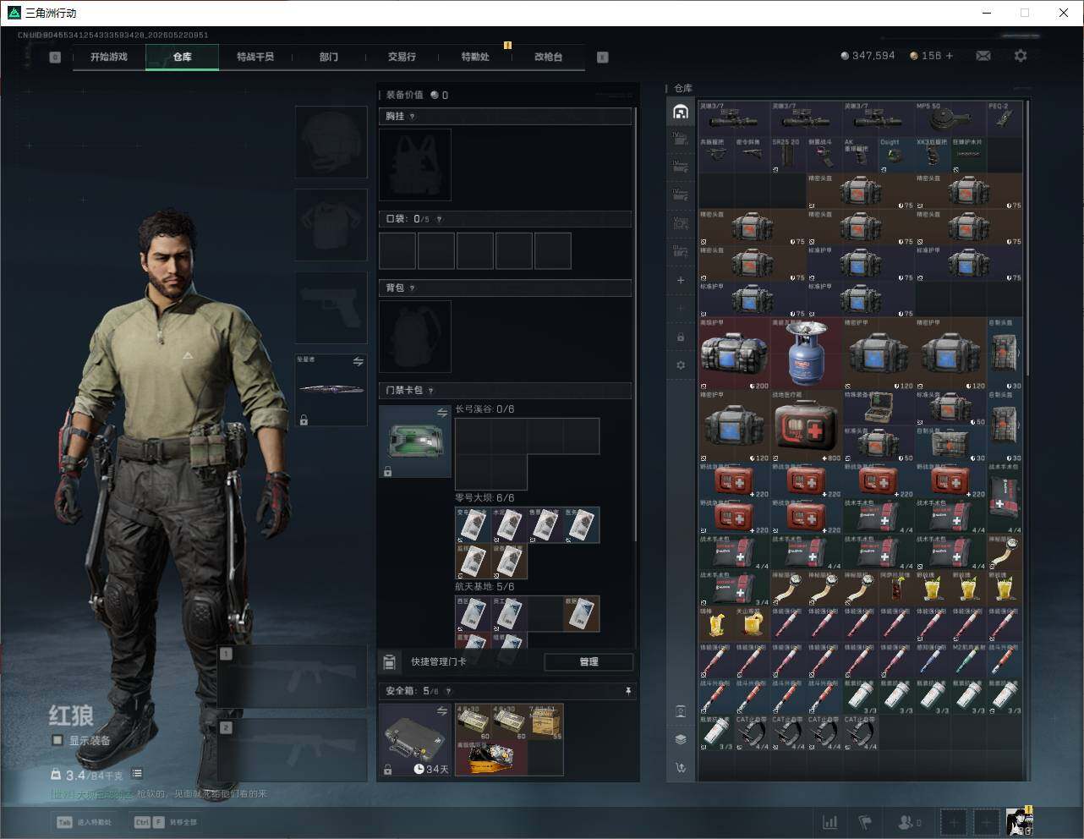Select the SR25 20 magazine item
This screenshot has height=839, width=1084.
pos(788,155)
